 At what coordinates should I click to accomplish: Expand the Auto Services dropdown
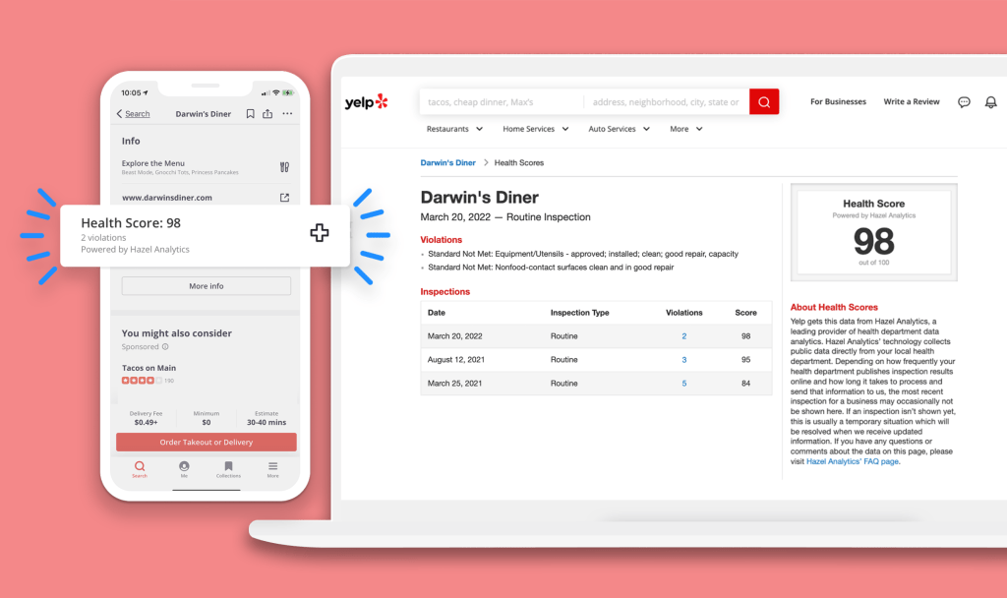(620, 129)
